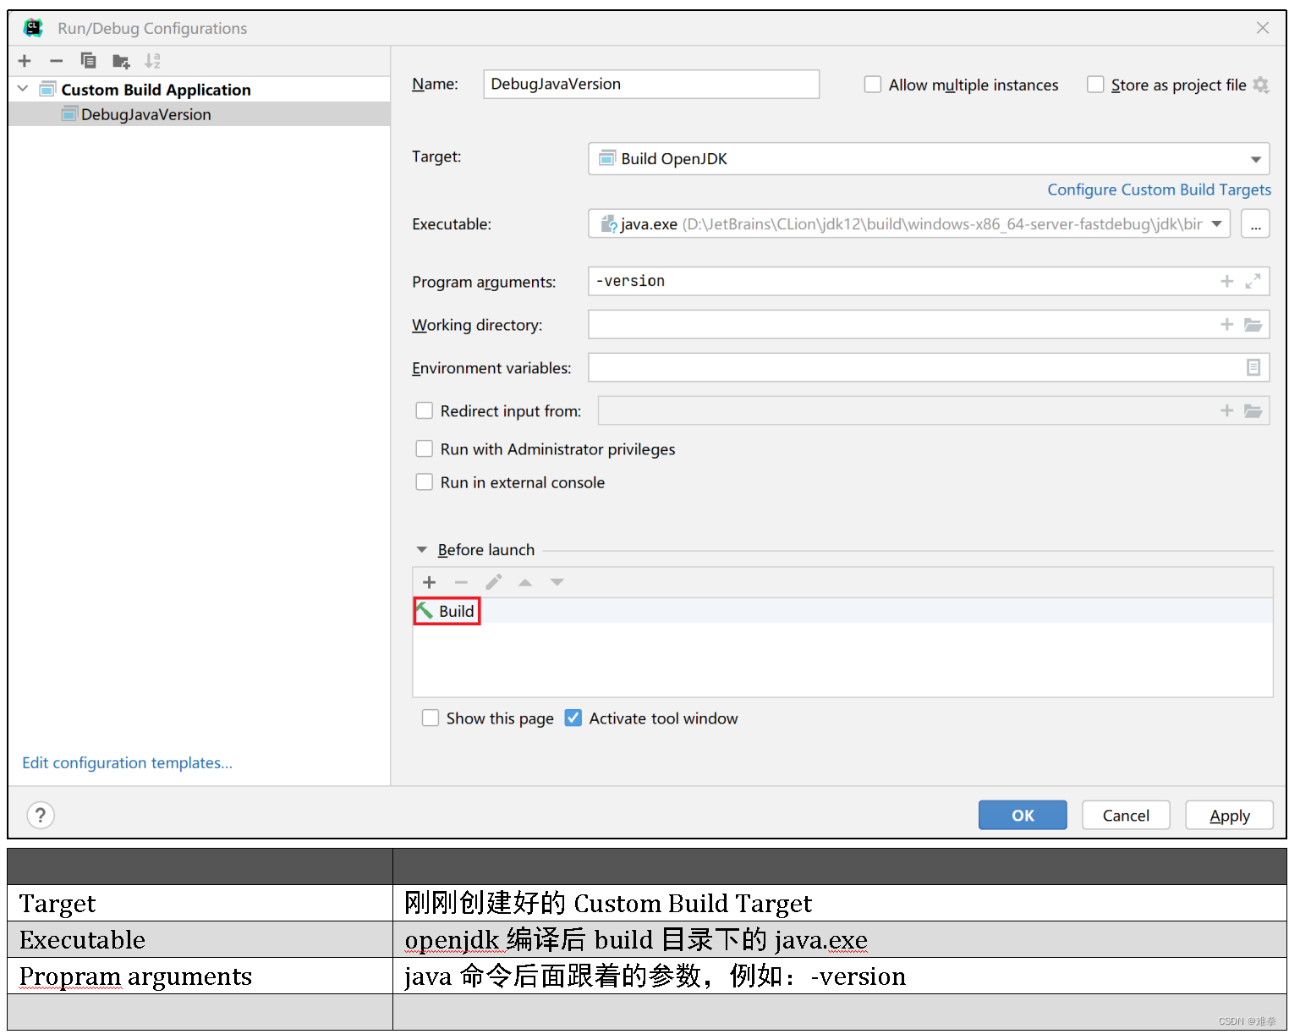Collapse the Before launch section
The width and height of the screenshot is (1289, 1034).
[422, 550]
